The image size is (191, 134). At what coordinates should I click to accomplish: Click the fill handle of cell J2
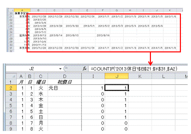[128, 90]
